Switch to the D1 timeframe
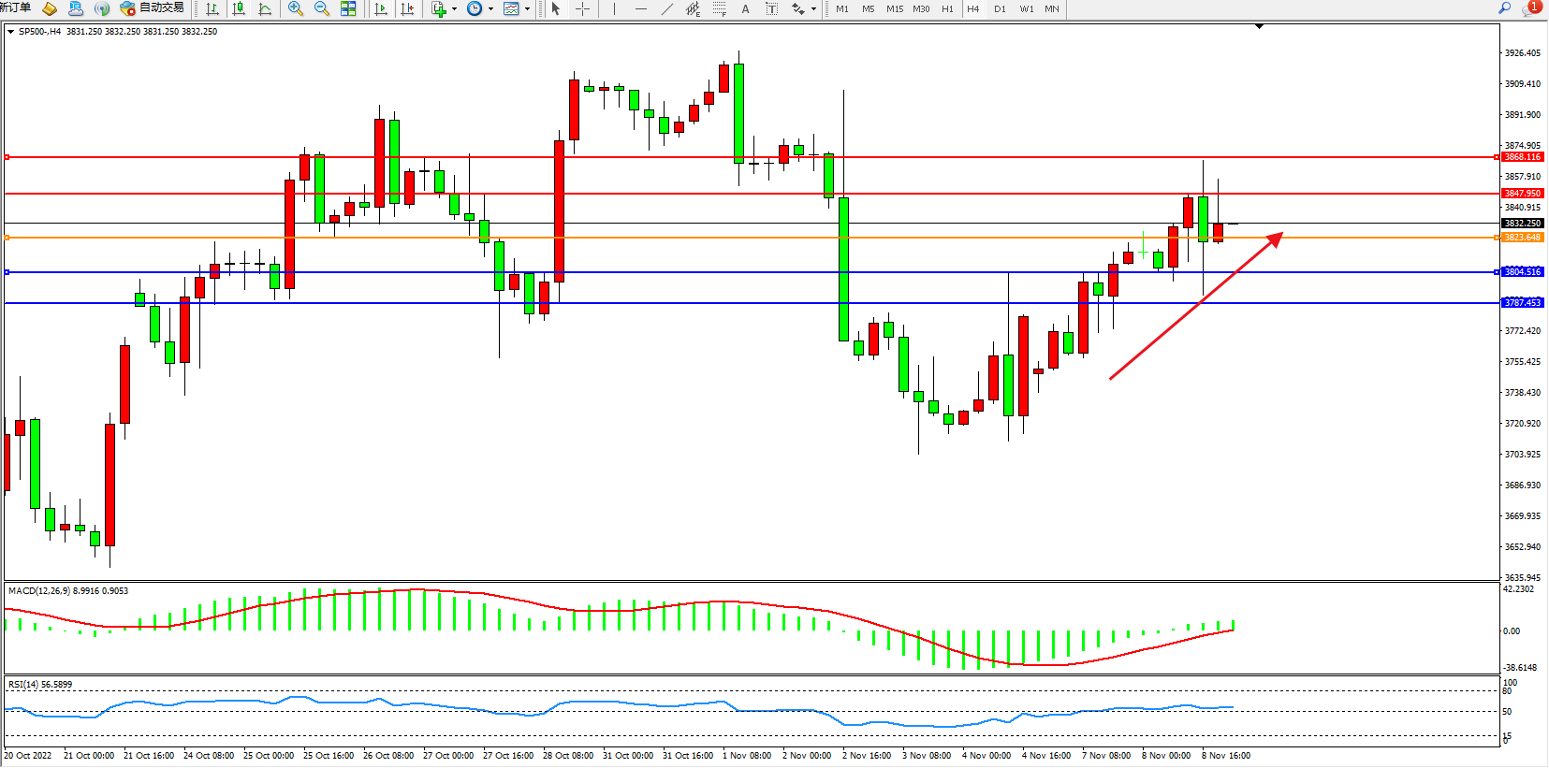Image resolution: width=1549 pixels, height=768 pixels. [x=1000, y=8]
